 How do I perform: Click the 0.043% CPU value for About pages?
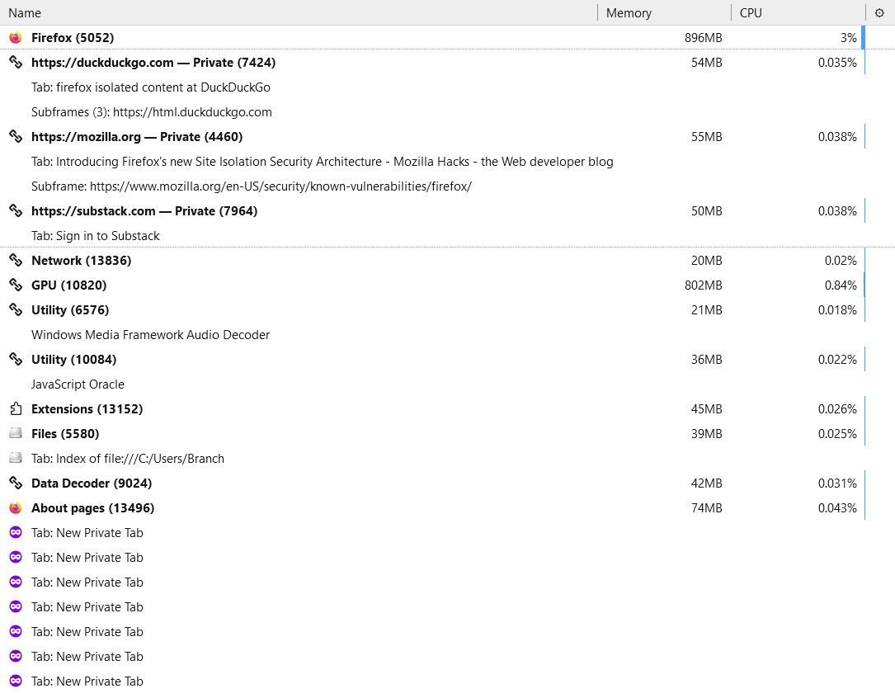click(837, 508)
